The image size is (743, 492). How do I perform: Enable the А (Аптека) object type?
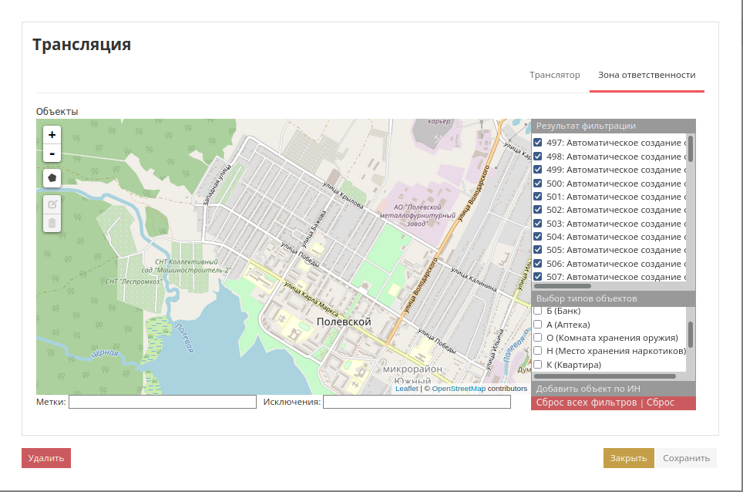[538, 324]
